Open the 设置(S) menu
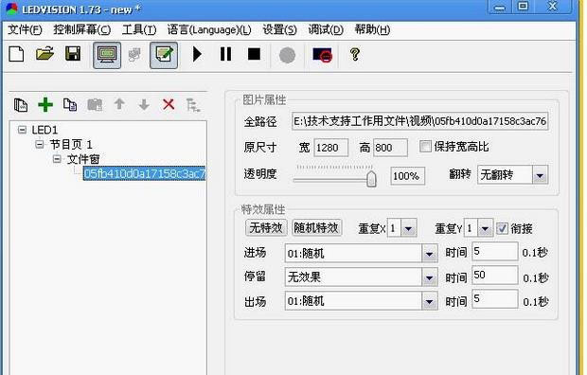This screenshot has width=587, height=375. (279, 29)
